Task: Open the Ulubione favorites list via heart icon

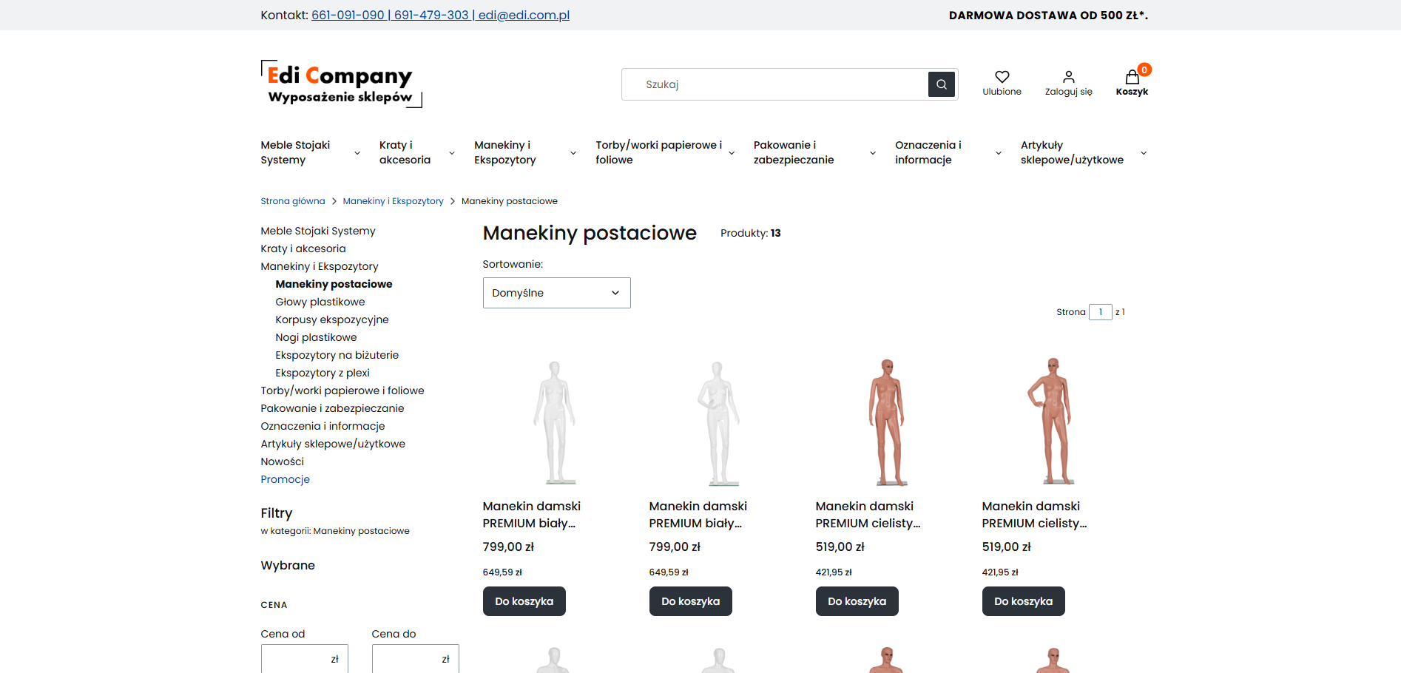Action: point(1002,77)
